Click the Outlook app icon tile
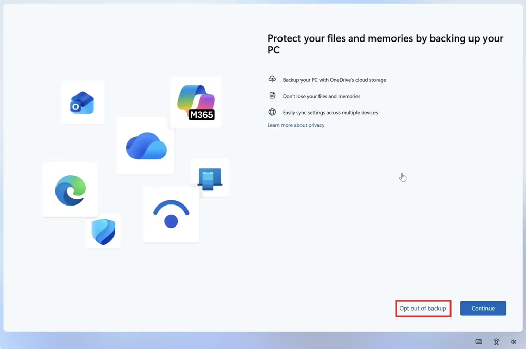 (83, 102)
